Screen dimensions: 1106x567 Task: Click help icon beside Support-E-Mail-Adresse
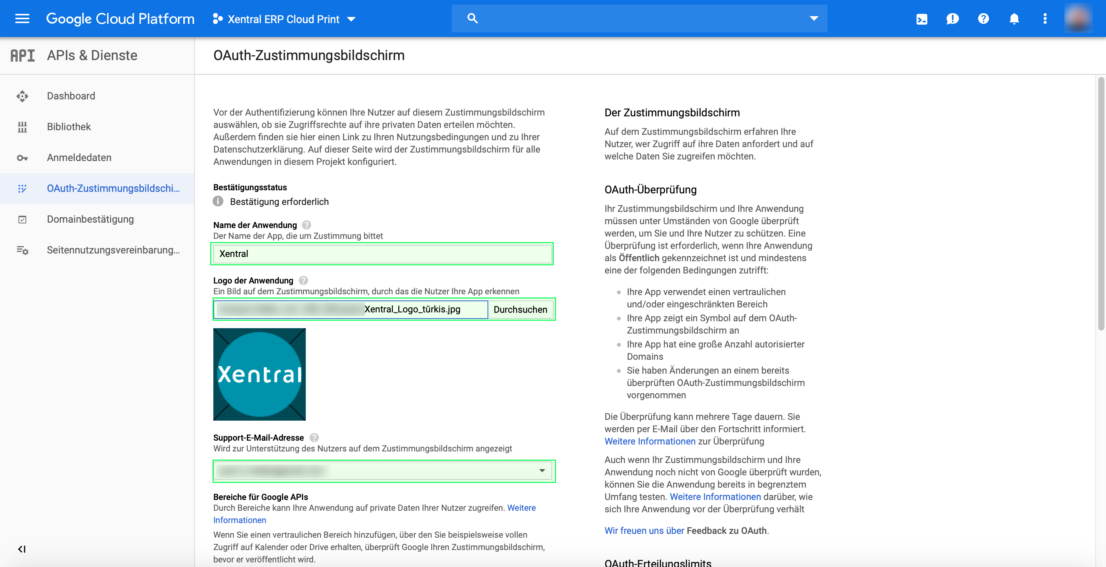pos(314,438)
